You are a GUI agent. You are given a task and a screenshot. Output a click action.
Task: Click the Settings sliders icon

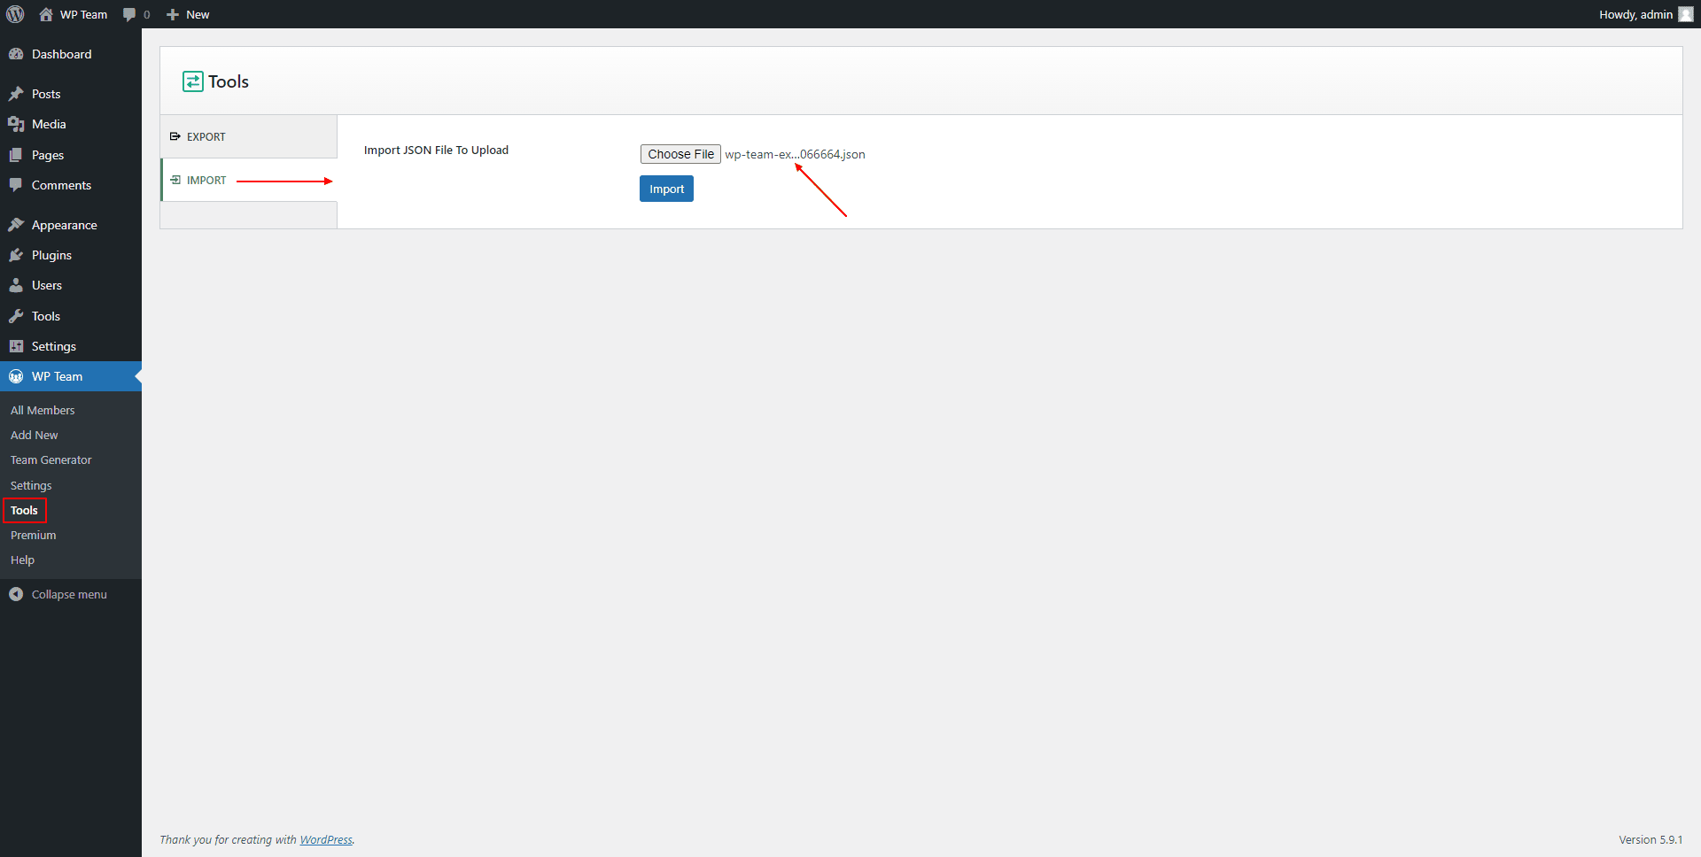pyautogui.click(x=16, y=346)
